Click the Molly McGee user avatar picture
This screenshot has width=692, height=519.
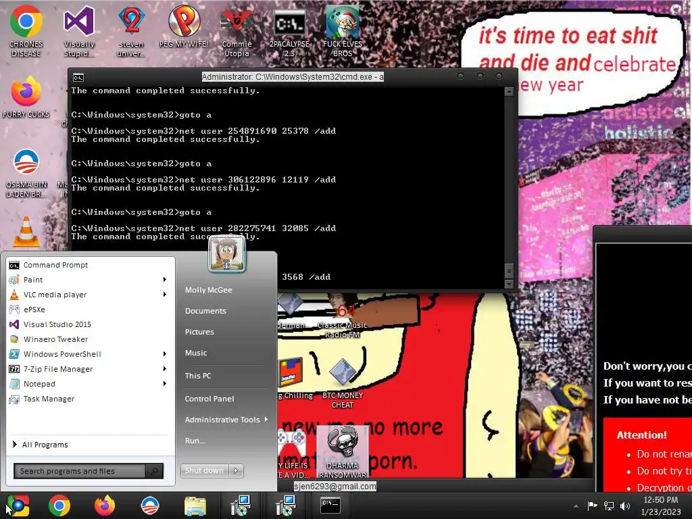pyautogui.click(x=227, y=253)
